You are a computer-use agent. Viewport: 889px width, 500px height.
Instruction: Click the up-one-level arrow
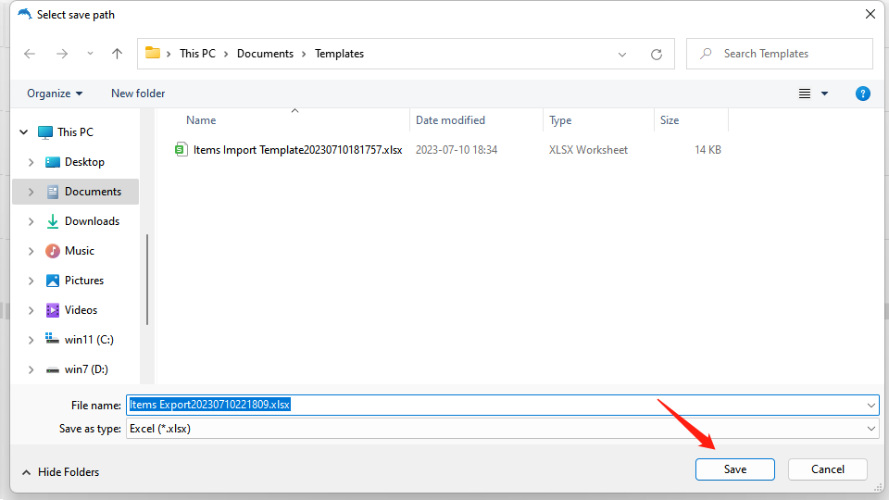(117, 54)
